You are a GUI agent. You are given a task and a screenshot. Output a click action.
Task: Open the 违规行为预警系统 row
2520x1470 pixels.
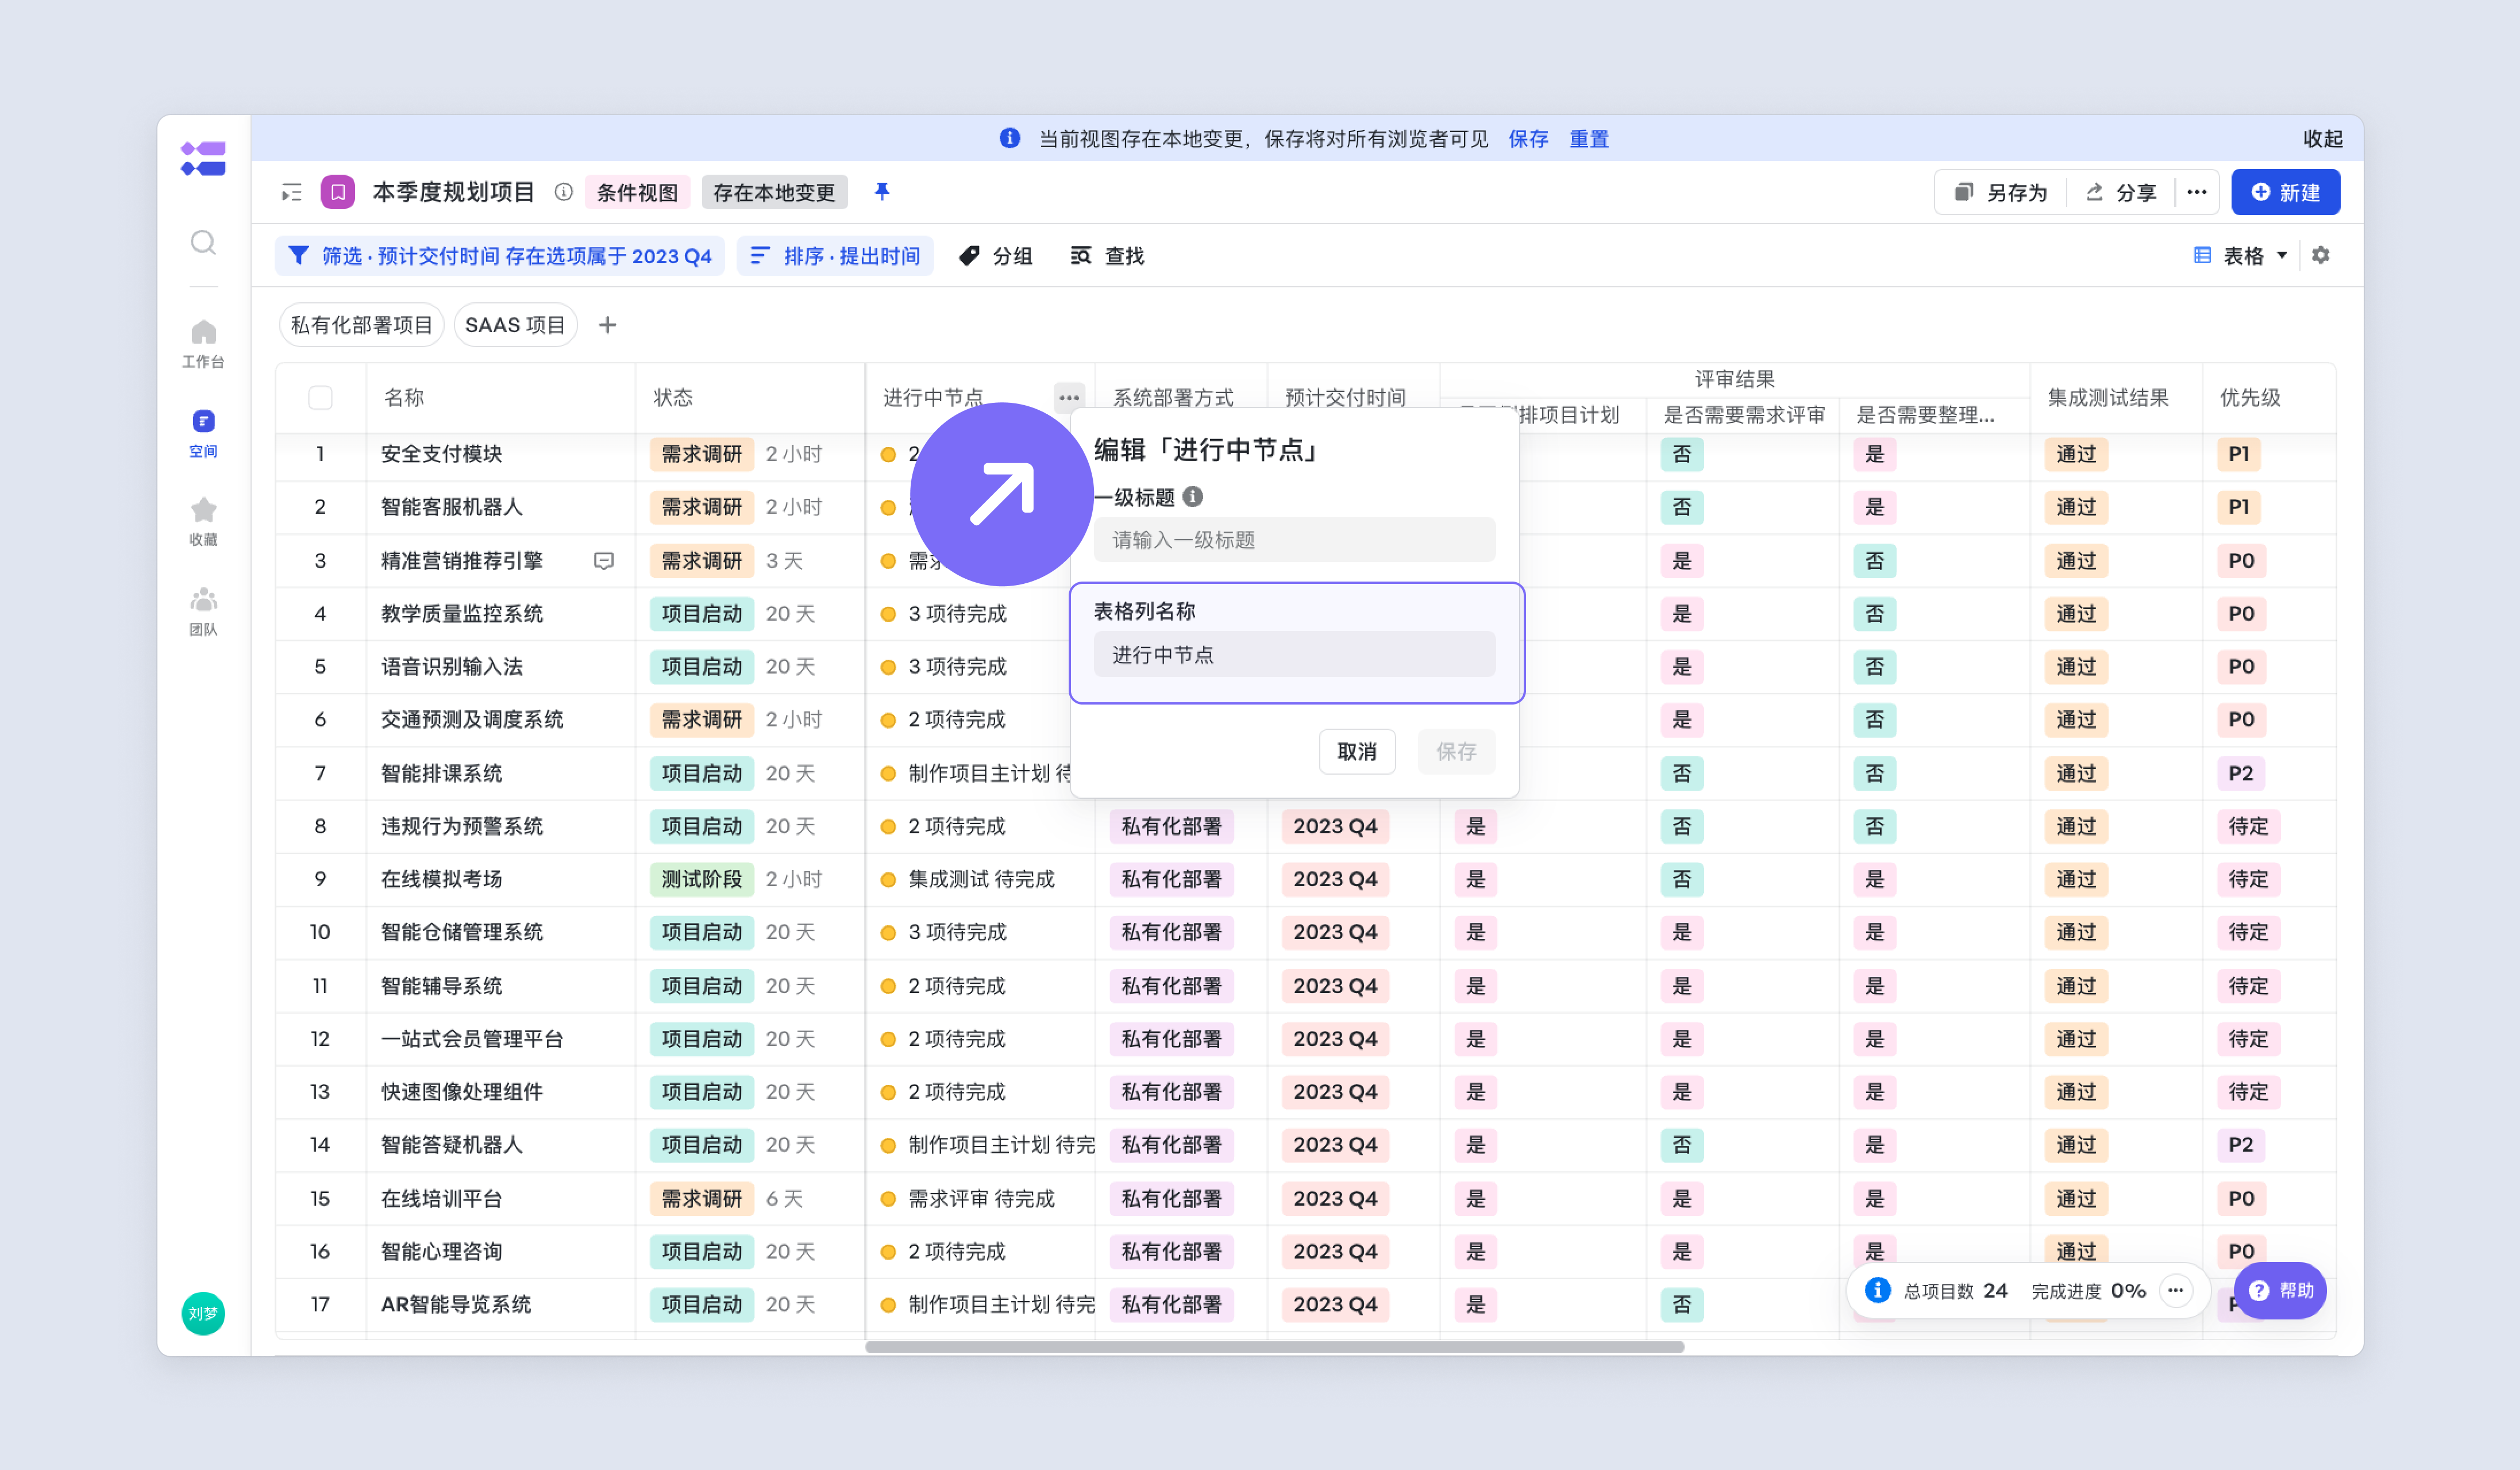point(462,826)
